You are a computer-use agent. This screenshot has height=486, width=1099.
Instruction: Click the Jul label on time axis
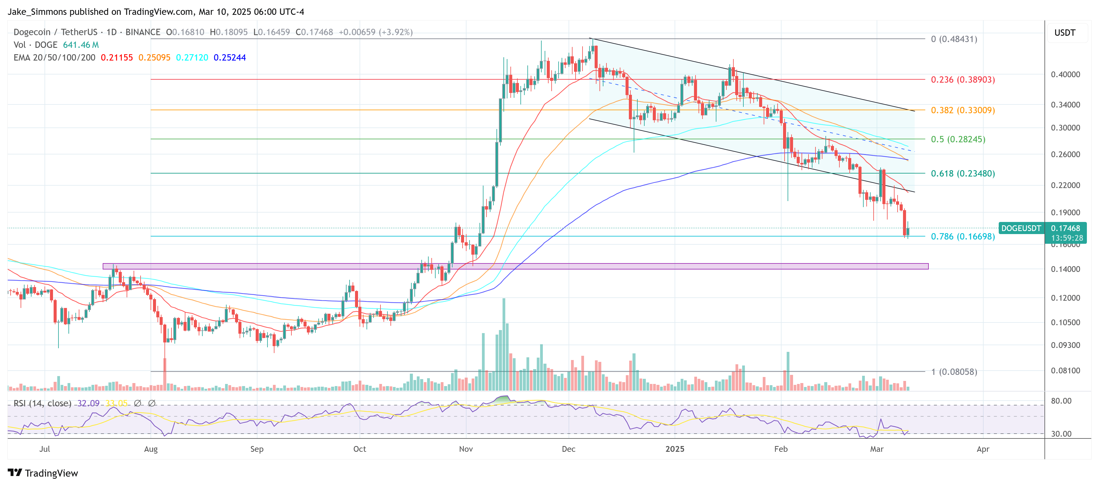(44, 449)
